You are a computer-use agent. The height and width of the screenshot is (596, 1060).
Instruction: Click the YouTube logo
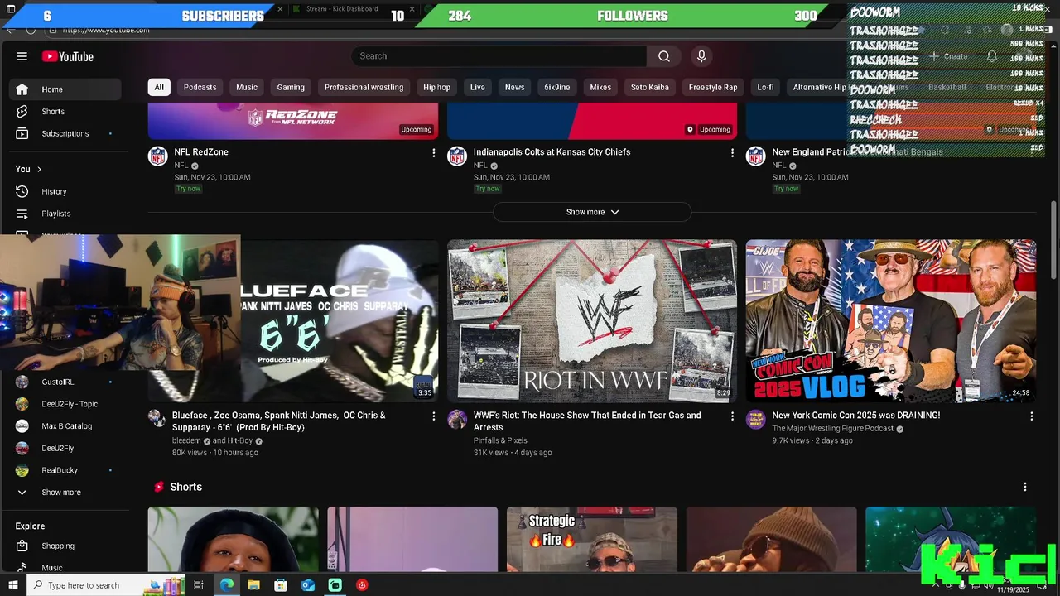[x=68, y=56]
